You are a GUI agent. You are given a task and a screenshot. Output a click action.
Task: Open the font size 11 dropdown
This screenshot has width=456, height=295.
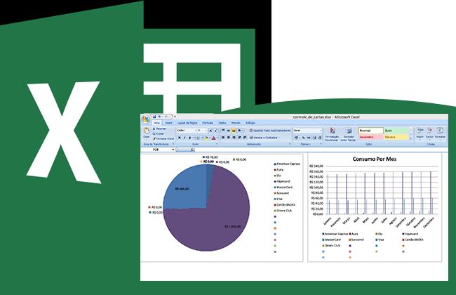coord(206,131)
